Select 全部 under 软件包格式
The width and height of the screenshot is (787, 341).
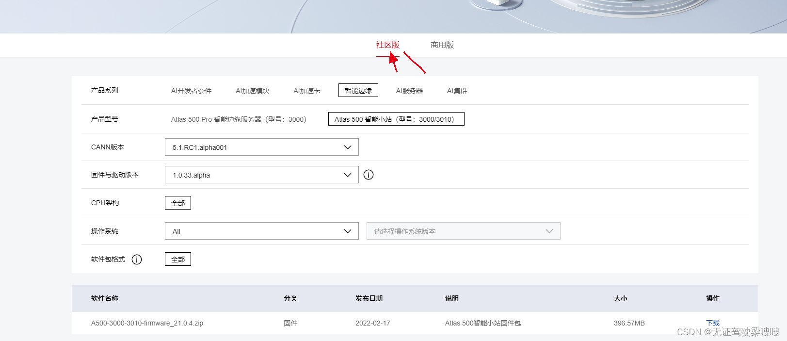point(178,259)
